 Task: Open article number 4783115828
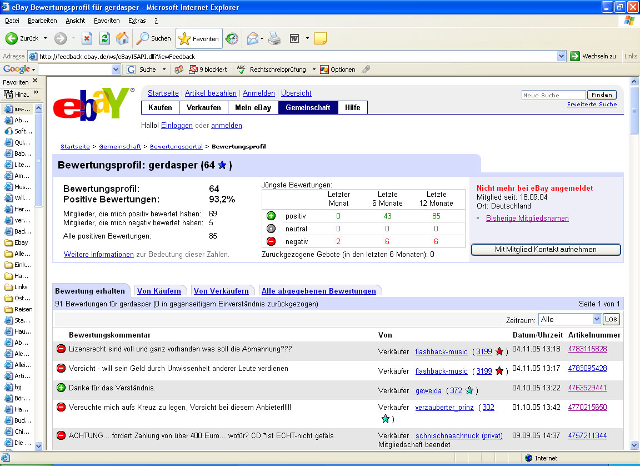[x=587, y=349]
